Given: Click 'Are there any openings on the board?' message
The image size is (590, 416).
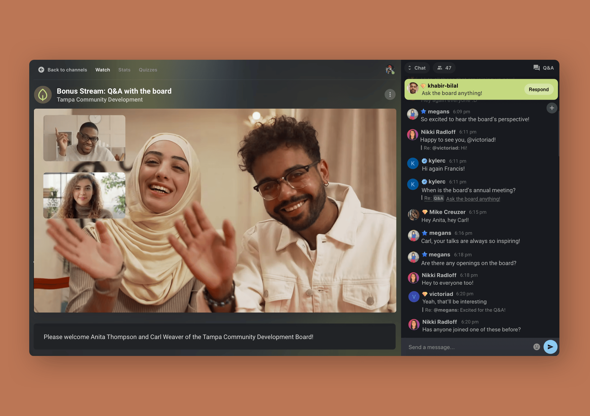Looking at the screenshot, I should (x=469, y=263).
